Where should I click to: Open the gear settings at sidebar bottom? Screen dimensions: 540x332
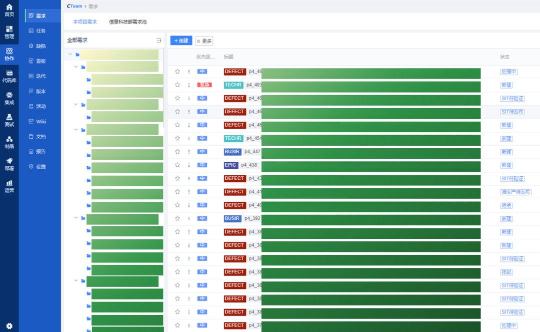tap(9, 326)
